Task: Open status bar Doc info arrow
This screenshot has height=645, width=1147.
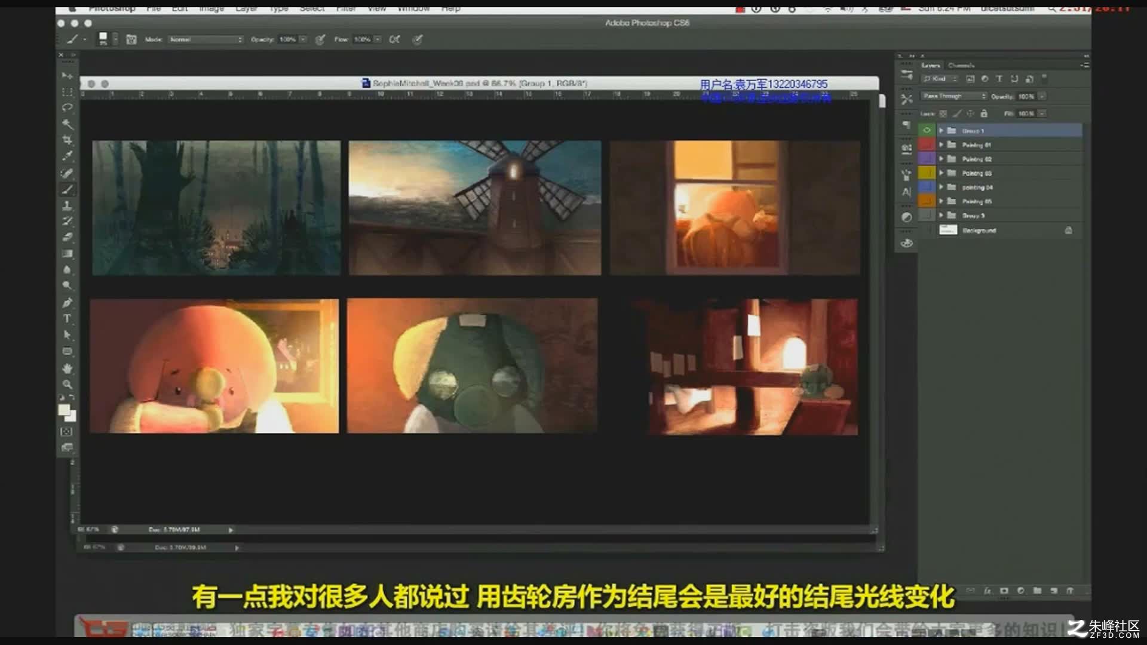Action: 231,530
